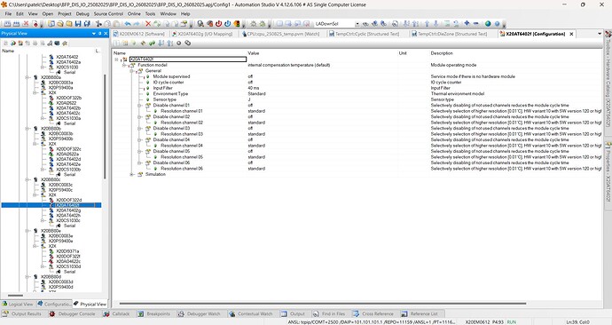Click the traffic light icon in toolbar
The height and width of the screenshot is (325, 612).
237,24
